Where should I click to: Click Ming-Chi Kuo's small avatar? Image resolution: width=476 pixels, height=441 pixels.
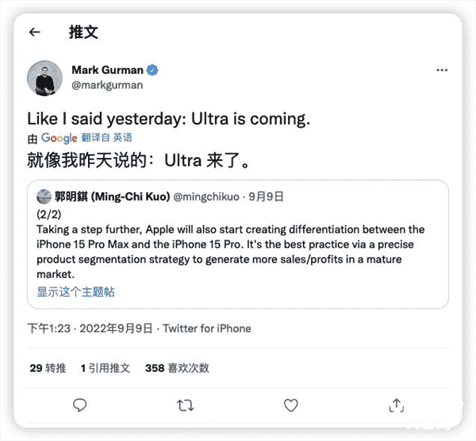point(44,196)
